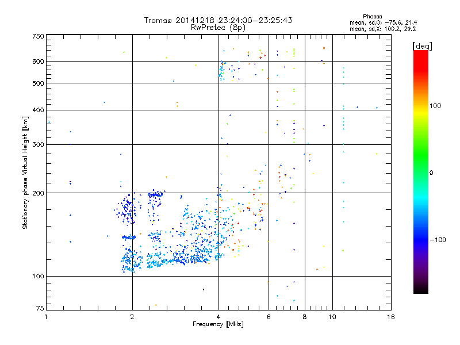The width and height of the screenshot is (460, 345).
Task: Click the '300' y-axis tick label
Action: click(38, 144)
